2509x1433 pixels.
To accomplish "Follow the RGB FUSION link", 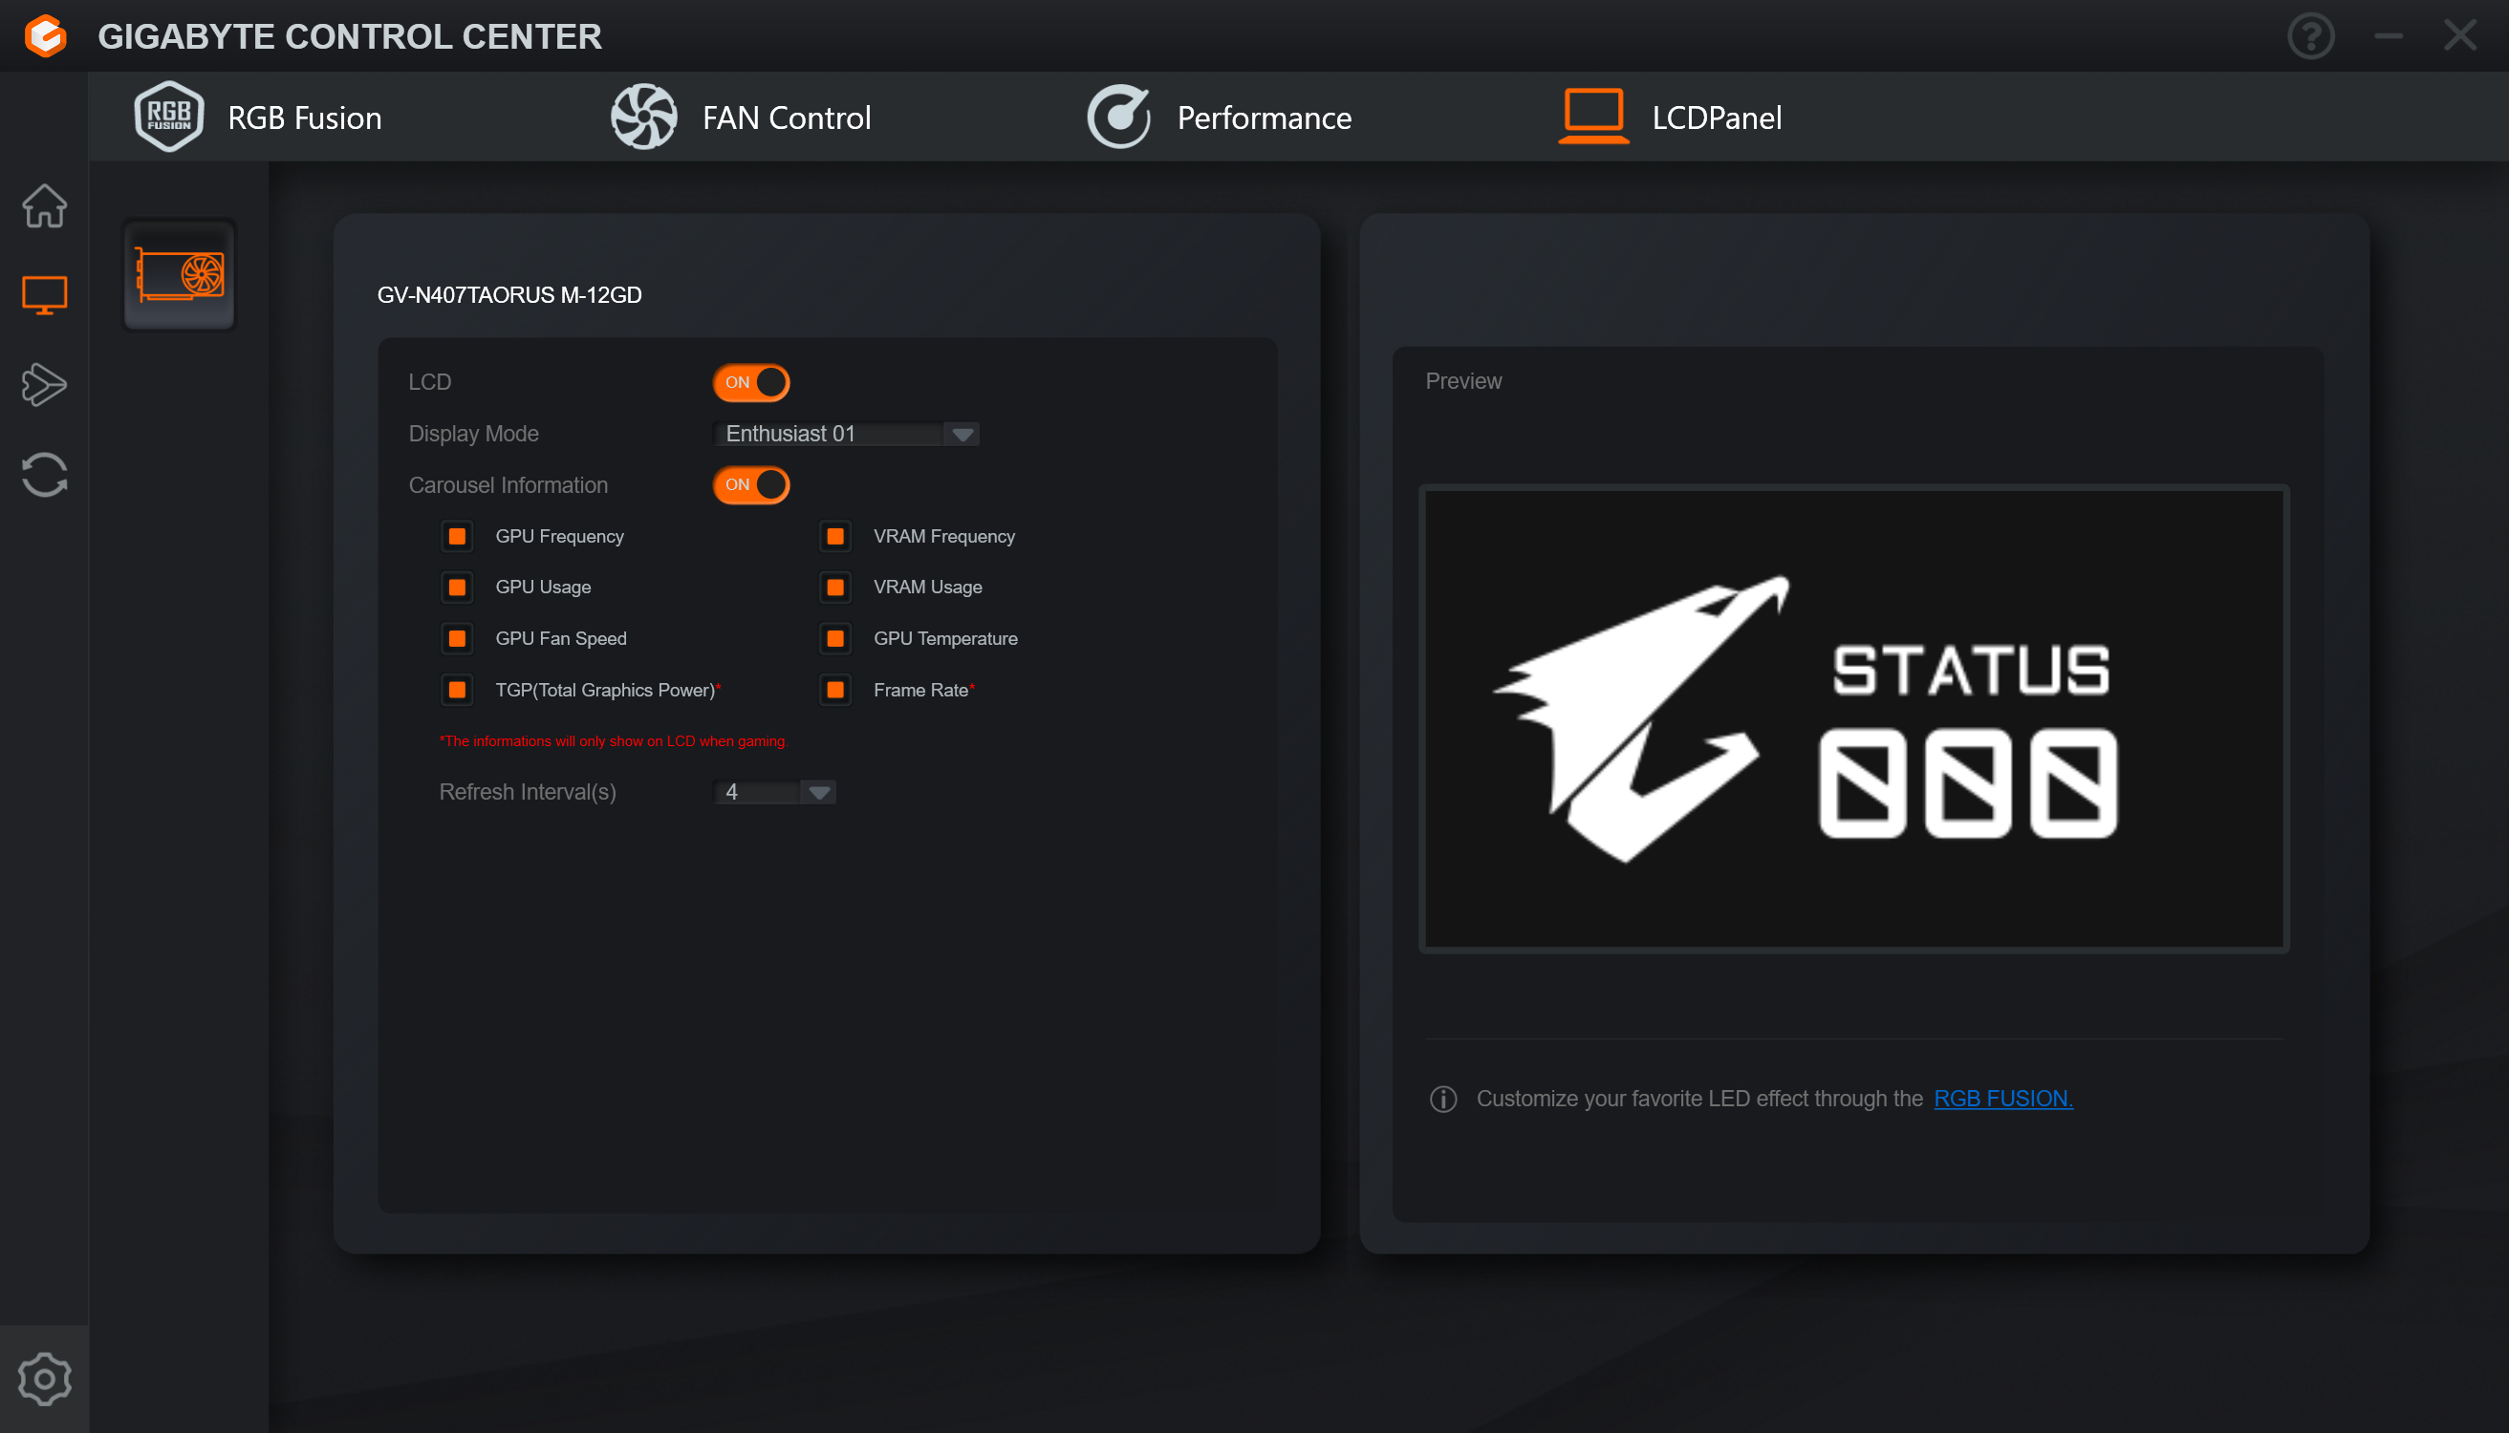I will coord(2002,1099).
